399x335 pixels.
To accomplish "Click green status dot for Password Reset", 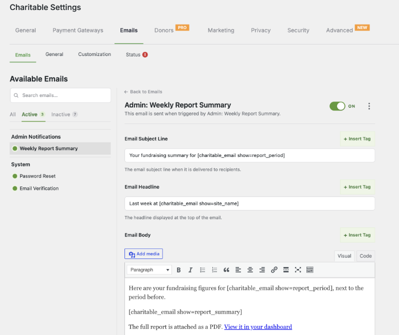I will 15,176.
